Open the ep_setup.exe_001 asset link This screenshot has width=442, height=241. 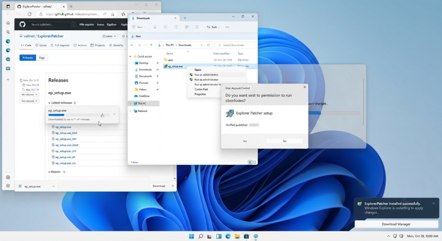(66, 139)
